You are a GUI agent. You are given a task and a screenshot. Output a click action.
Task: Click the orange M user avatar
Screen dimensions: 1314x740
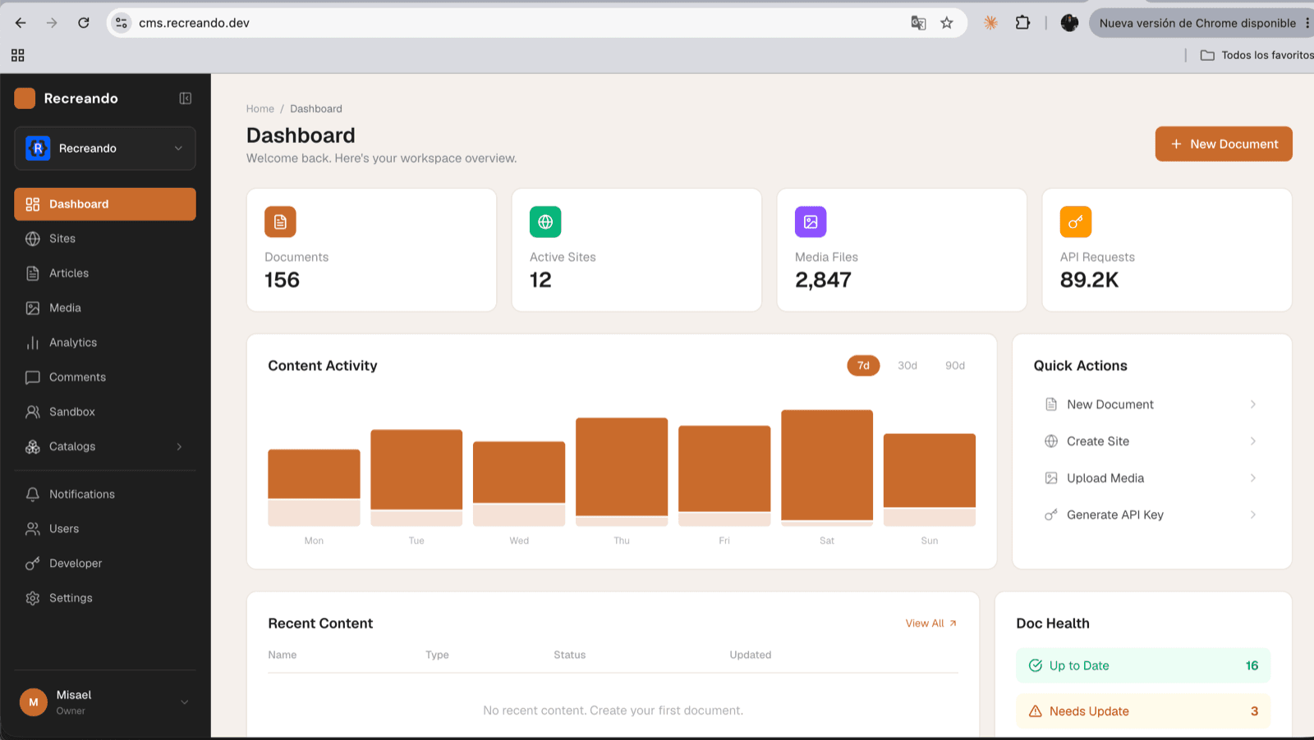coord(34,702)
